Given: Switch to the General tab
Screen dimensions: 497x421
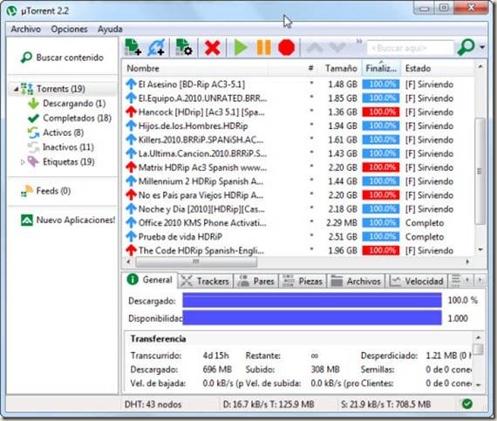Looking at the screenshot, I should click(x=150, y=280).
